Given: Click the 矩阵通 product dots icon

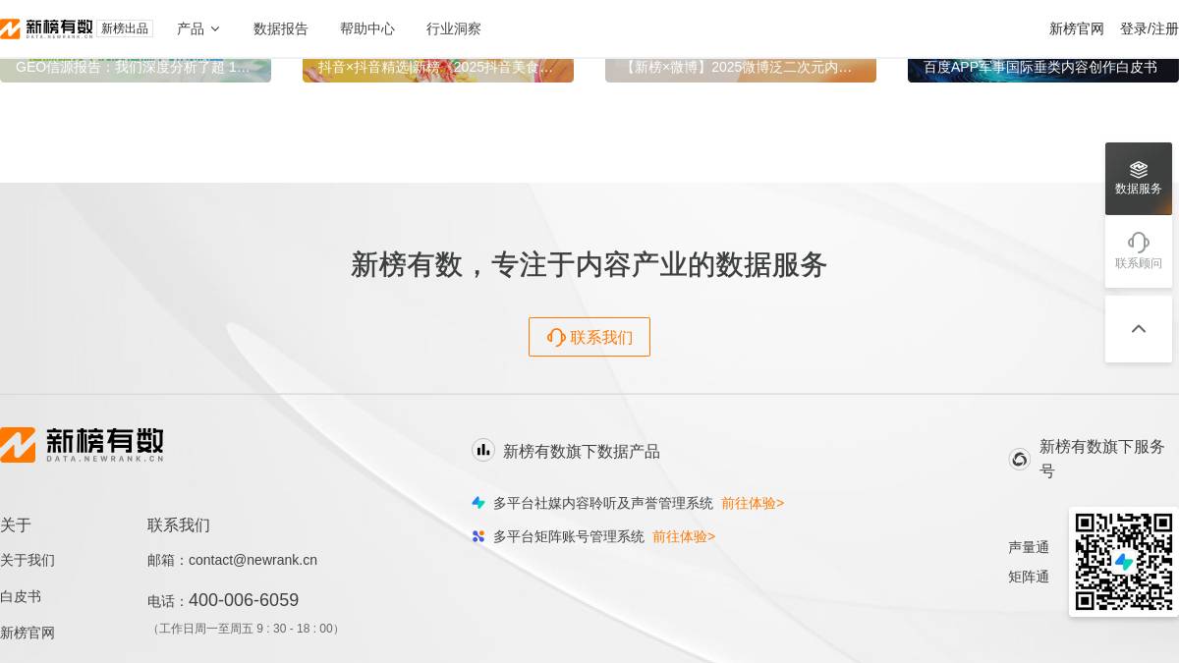Looking at the screenshot, I should point(478,536).
